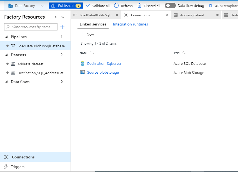
Task: Click the Refresh icon
Action: [x=116, y=6]
